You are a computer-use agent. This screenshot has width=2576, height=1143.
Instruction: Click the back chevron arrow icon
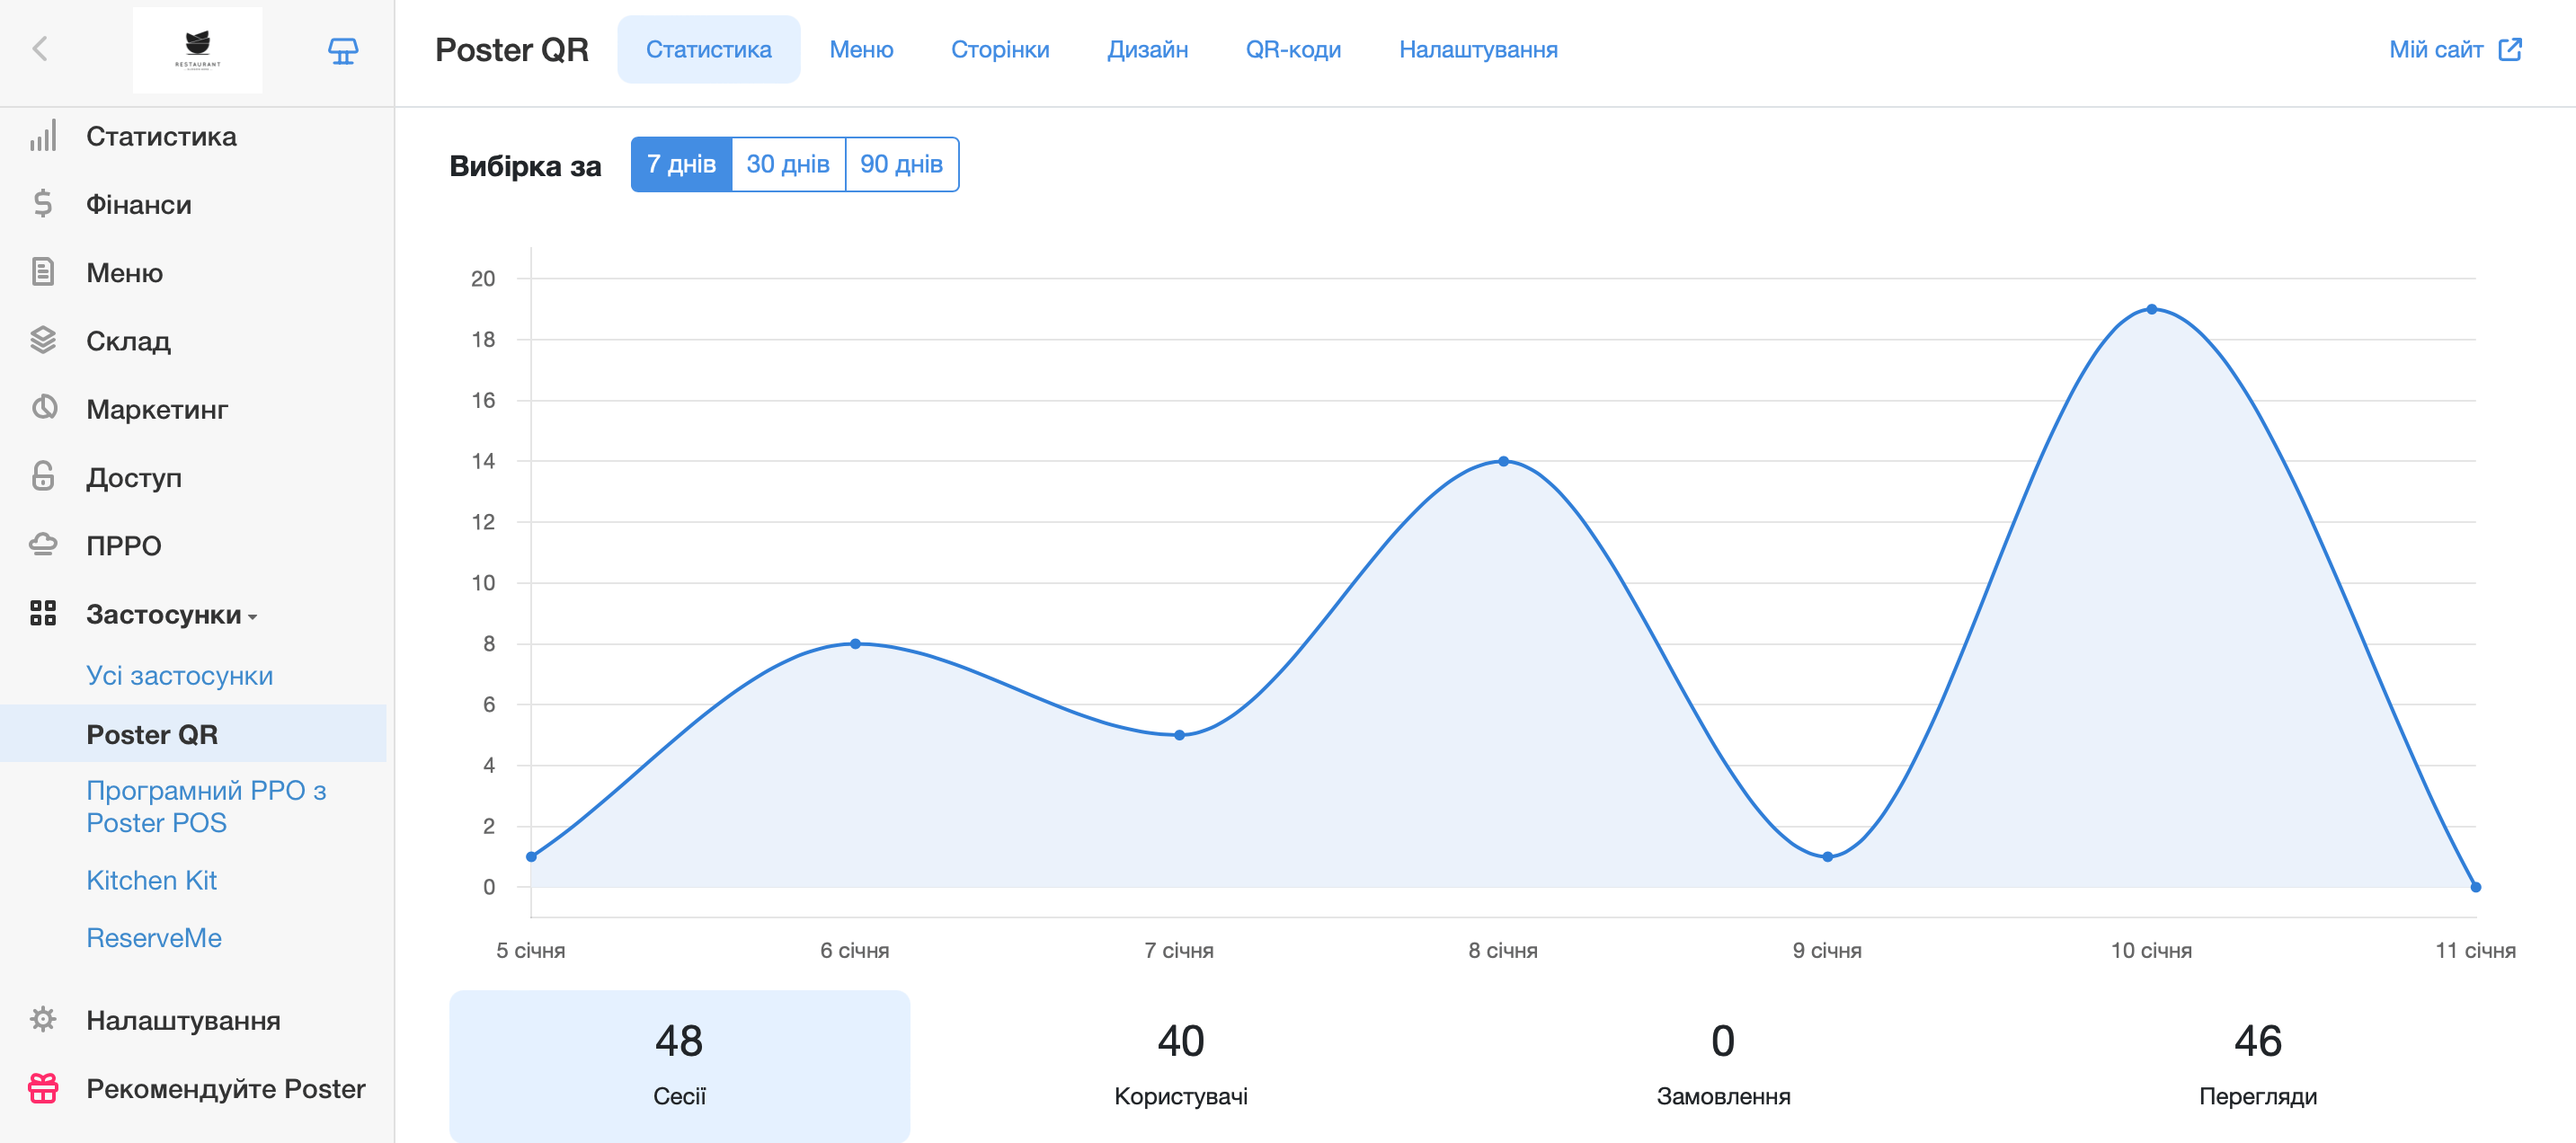tap(40, 49)
